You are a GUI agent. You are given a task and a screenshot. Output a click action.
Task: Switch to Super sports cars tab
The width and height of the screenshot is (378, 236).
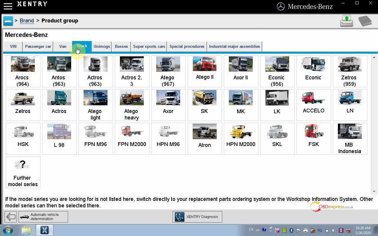149,46
